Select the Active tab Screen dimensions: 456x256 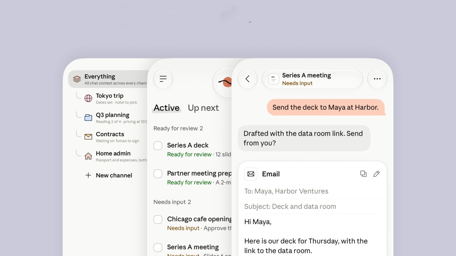(166, 108)
